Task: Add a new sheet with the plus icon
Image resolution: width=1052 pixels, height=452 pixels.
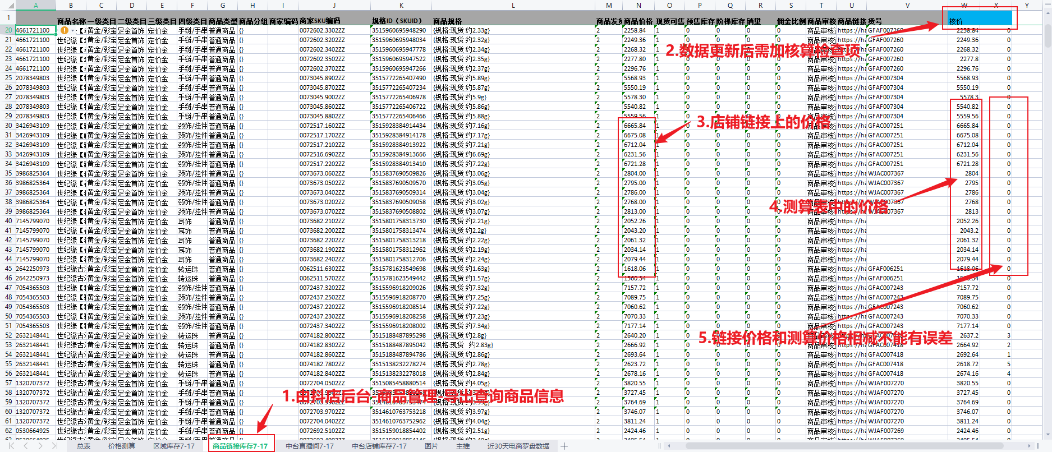Action: [x=564, y=446]
